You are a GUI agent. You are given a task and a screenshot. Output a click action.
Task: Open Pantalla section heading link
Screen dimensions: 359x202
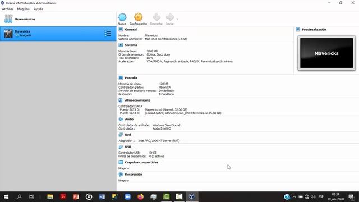pyautogui.click(x=131, y=78)
